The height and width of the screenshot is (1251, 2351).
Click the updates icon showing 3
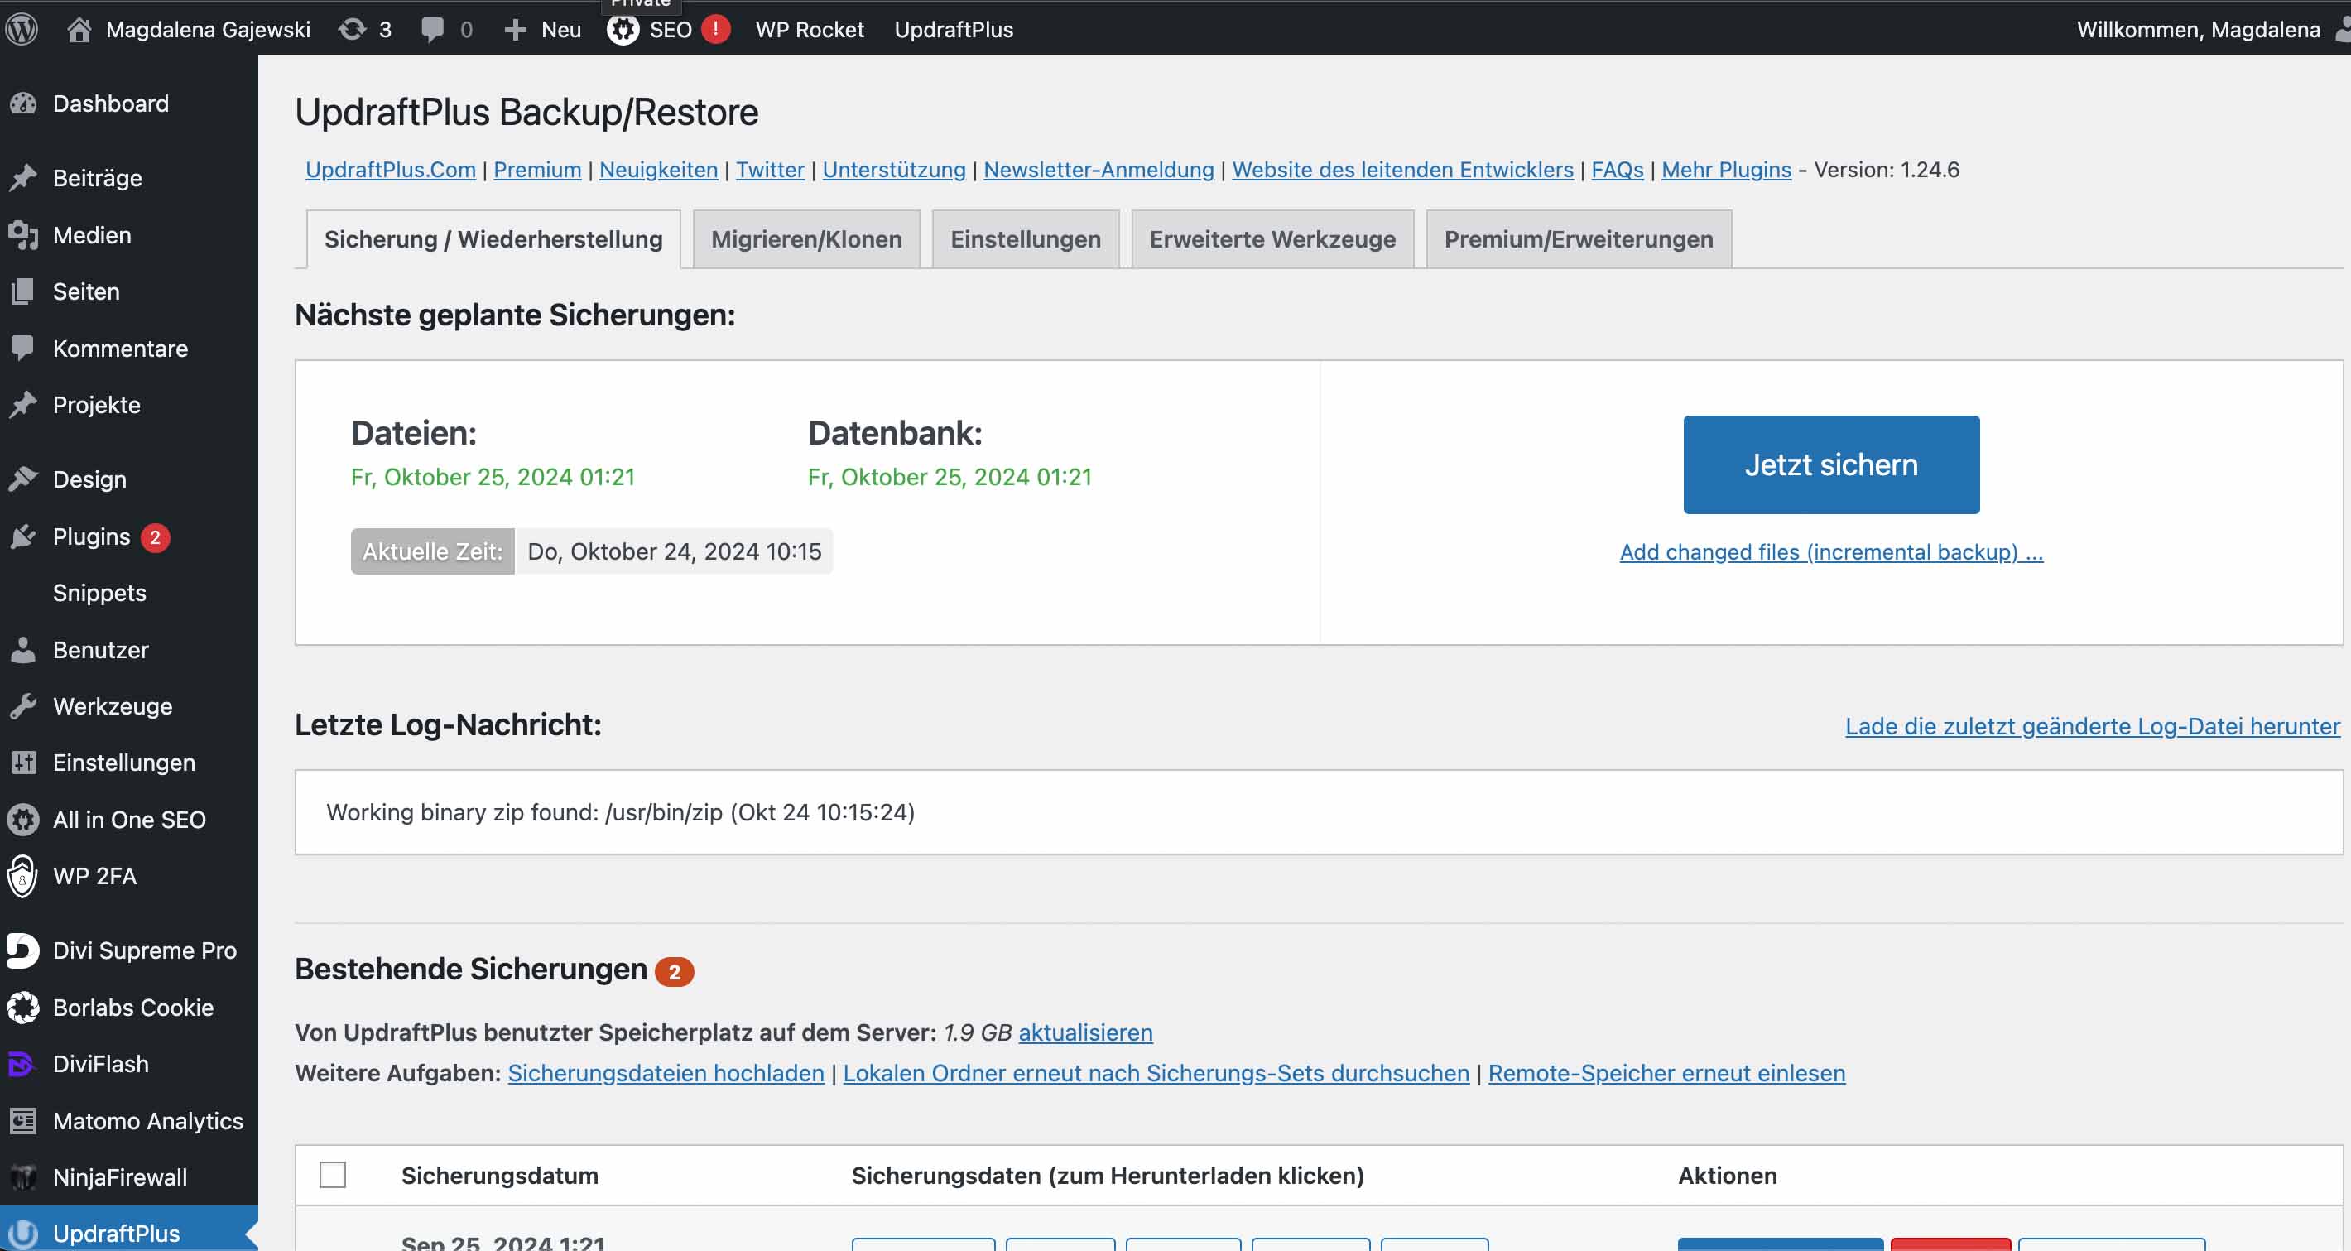353,29
